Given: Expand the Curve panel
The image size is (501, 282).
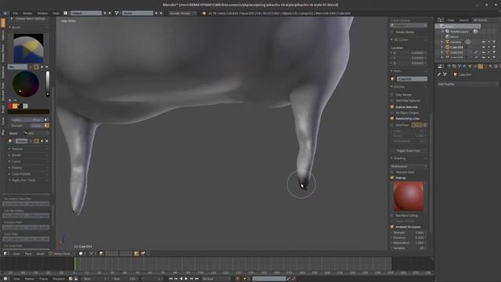Looking at the screenshot, I should pyautogui.click(x=16, y=161).
